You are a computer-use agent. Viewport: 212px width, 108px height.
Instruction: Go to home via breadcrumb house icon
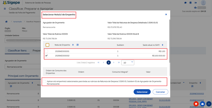click(x=6, y=22)
